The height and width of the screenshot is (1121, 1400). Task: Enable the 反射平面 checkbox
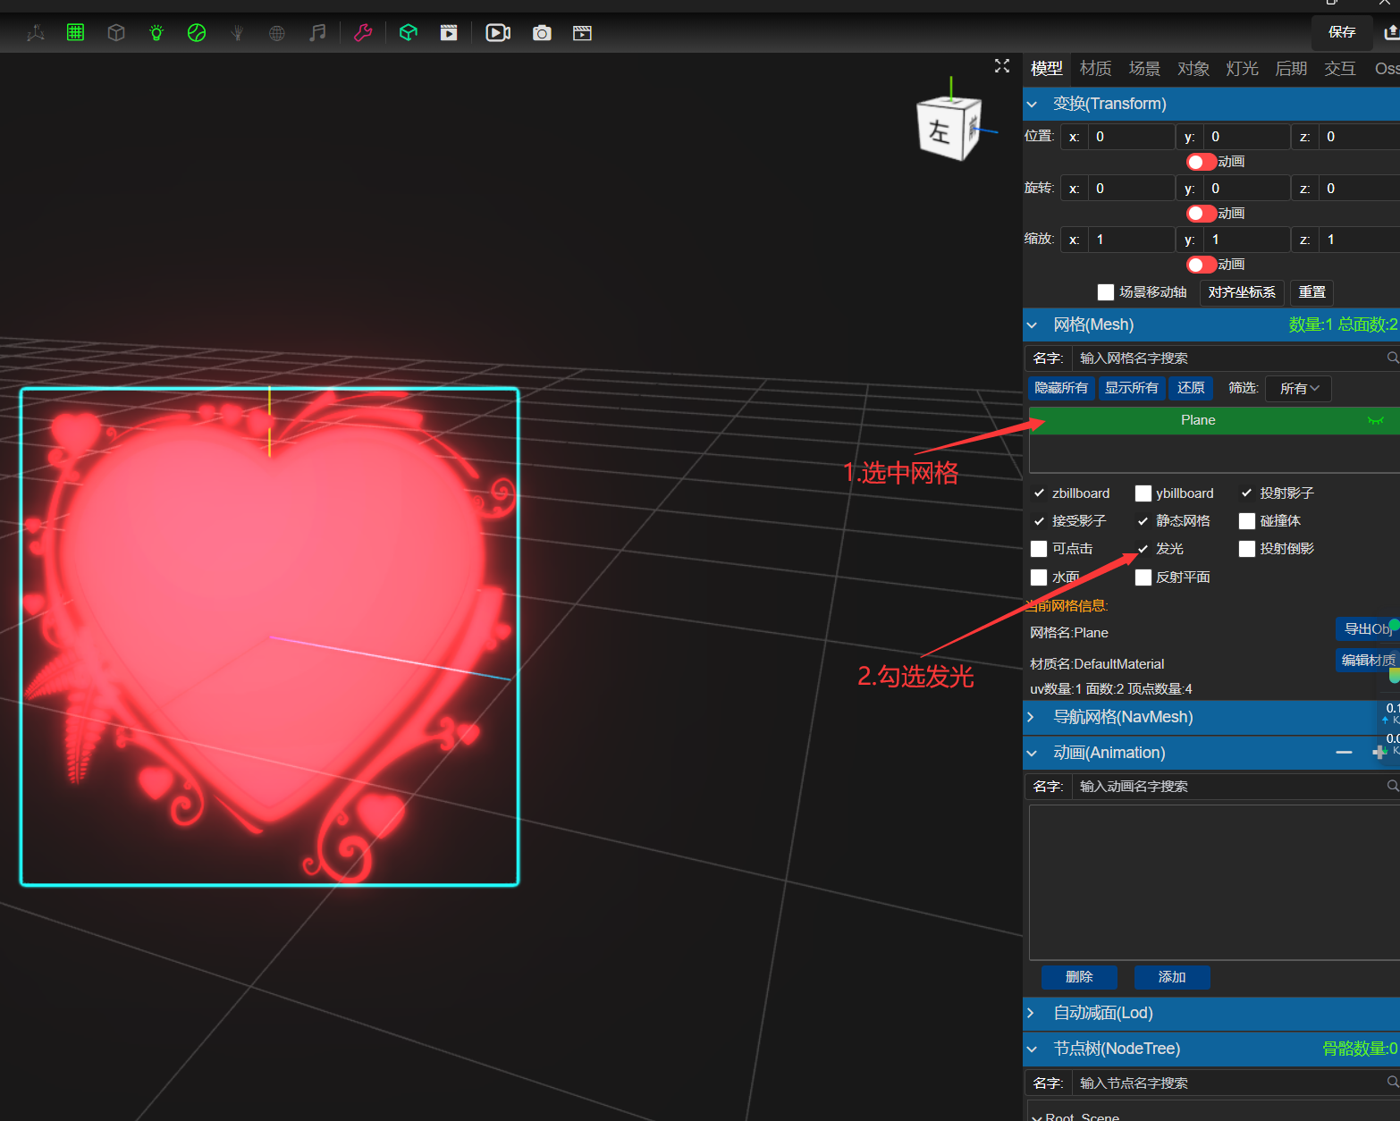point(1143,577)
